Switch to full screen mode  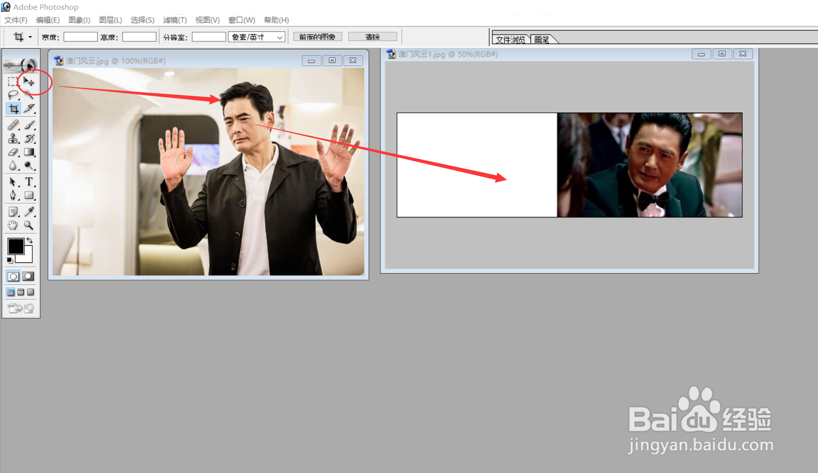click(x=30, y=292)
